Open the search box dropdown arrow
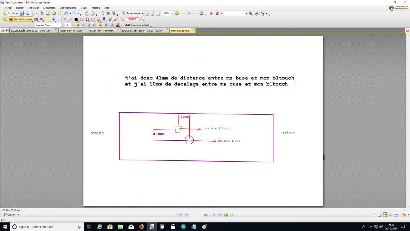410x231 pixels. [246, 14]
